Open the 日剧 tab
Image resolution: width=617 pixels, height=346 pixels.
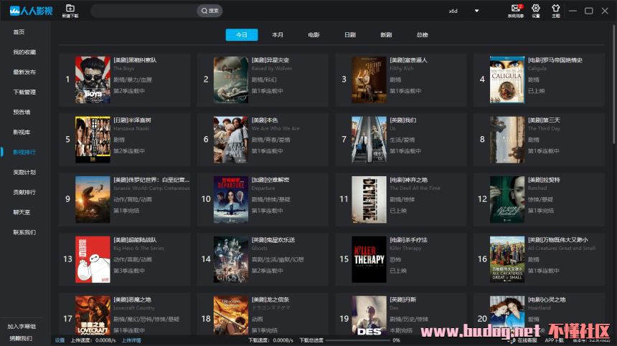click(x=350, y=34)
